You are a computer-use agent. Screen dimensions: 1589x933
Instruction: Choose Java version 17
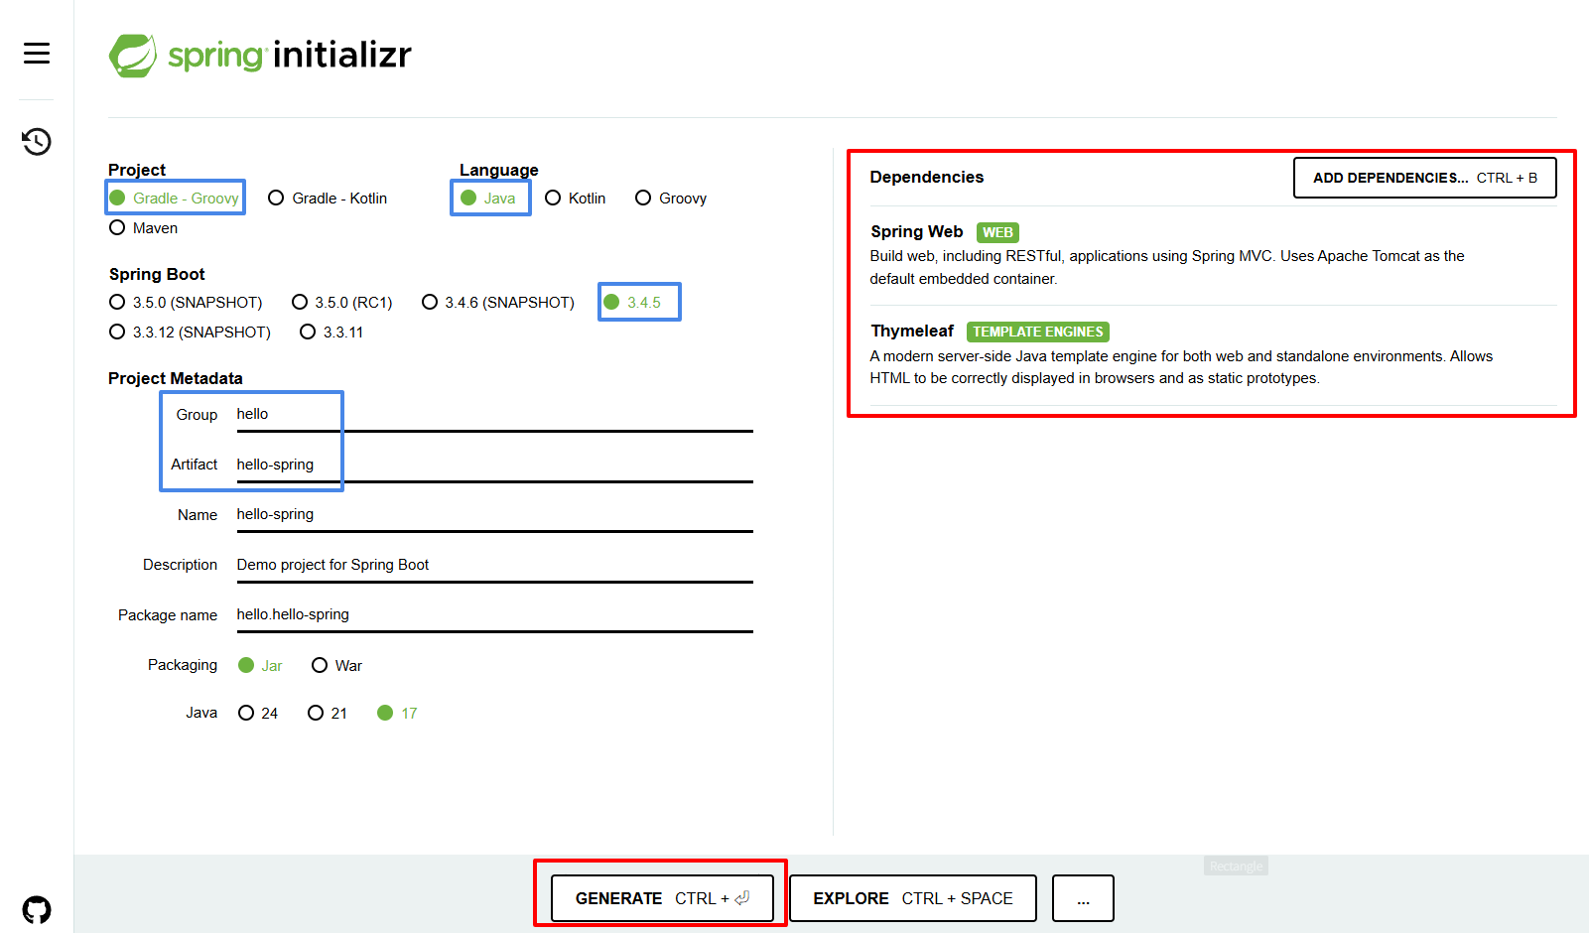(397, 713)
